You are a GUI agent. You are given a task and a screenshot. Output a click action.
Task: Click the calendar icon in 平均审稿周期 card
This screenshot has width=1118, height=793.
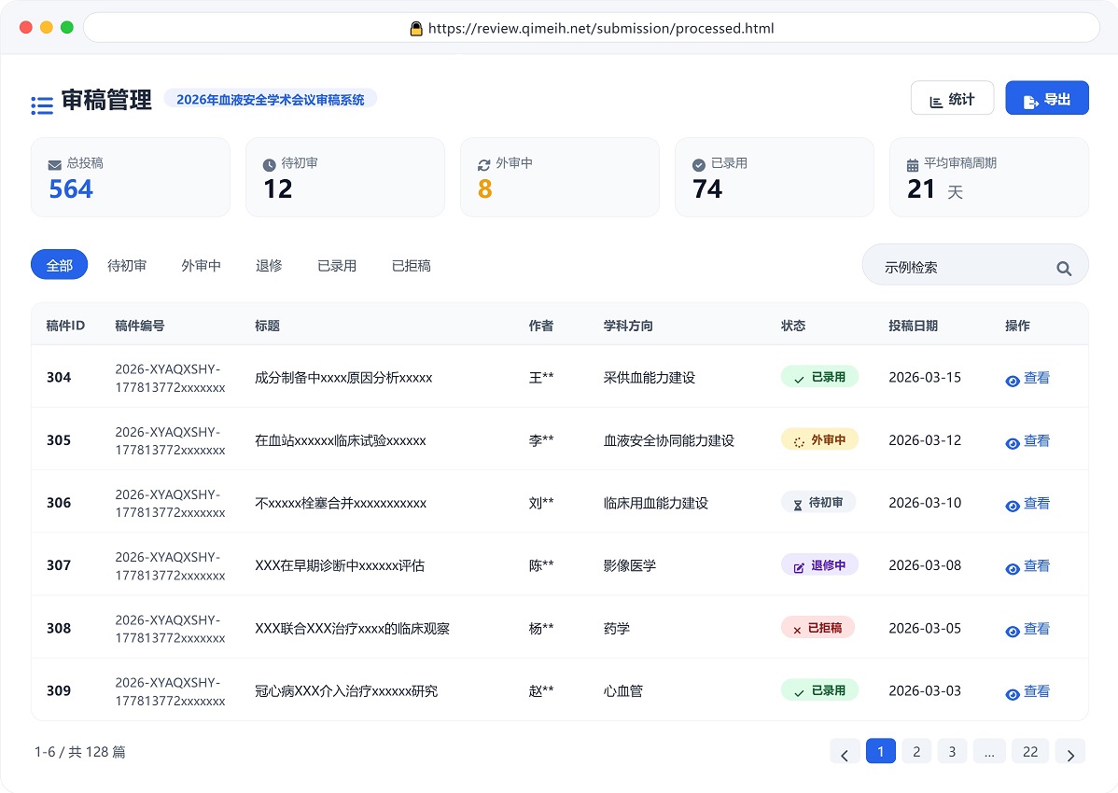tap(912, 165)
